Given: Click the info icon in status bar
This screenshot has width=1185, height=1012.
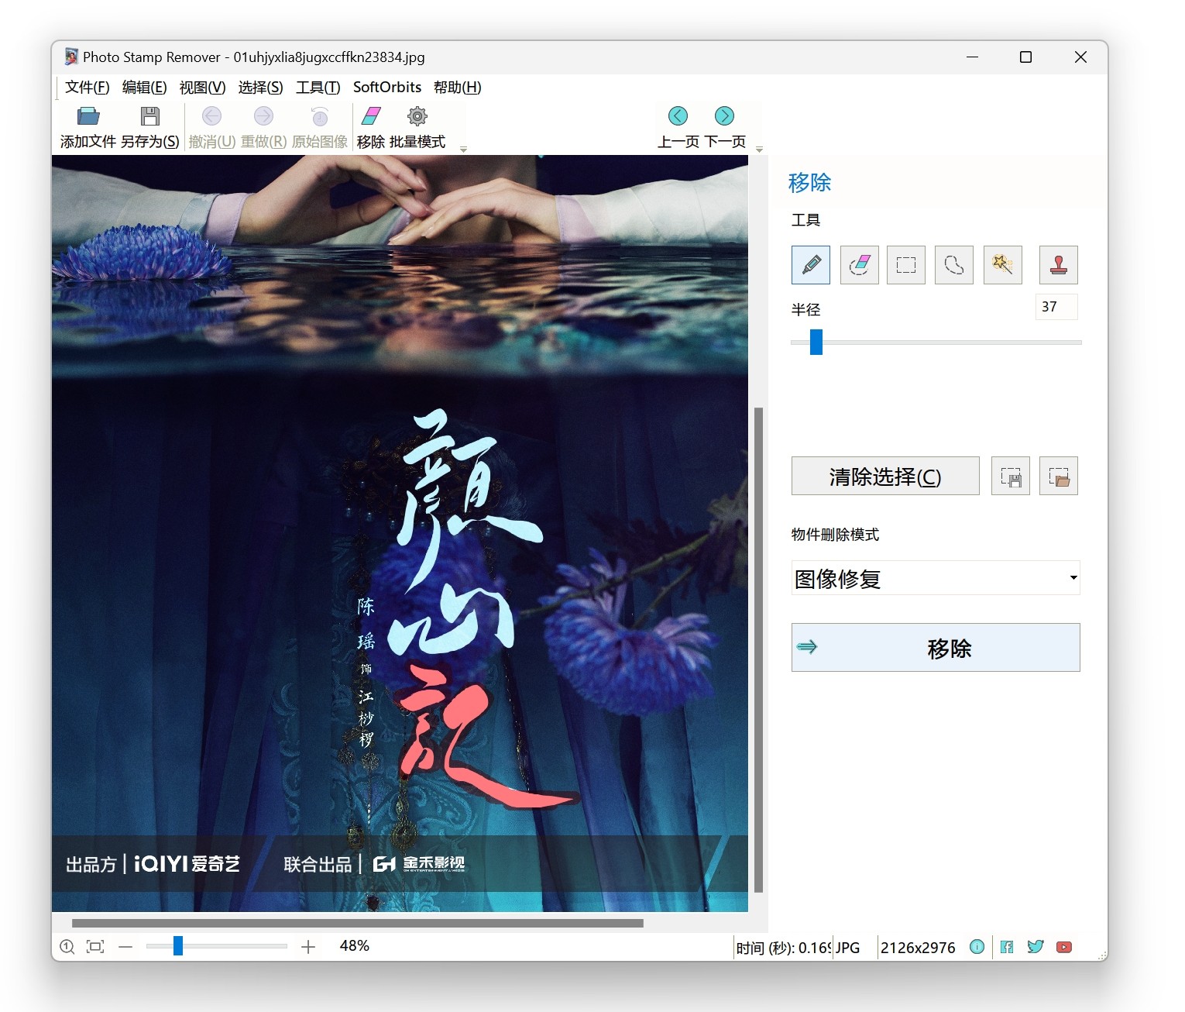Looking at the screenshot, I should 977,946.
